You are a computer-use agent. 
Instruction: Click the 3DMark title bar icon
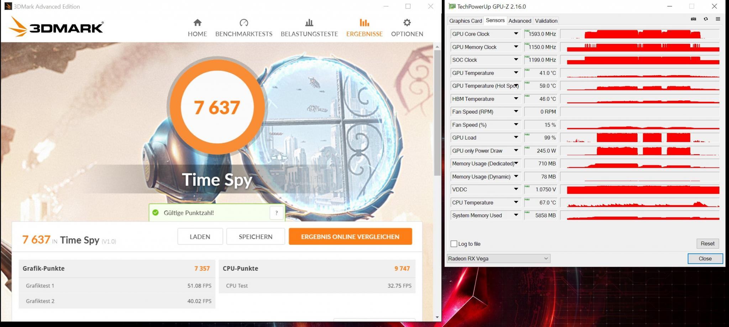point(8,6)
